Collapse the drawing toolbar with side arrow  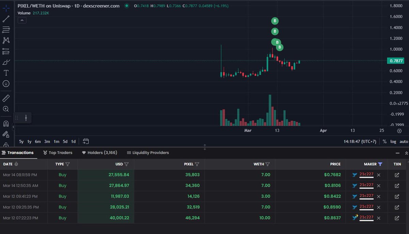tap(13, 127)
